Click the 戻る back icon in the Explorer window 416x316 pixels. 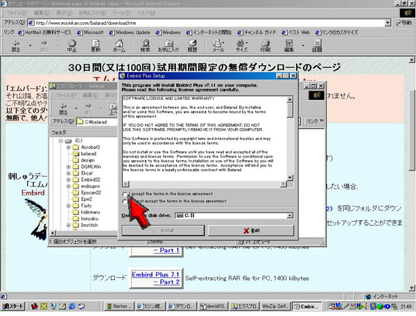[63, 109]
